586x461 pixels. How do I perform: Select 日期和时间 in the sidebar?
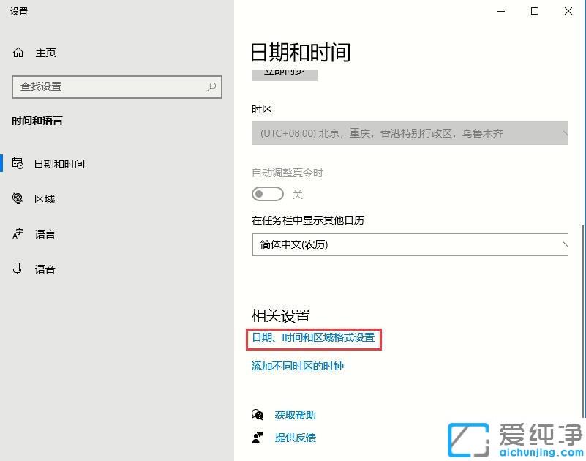pyautogui.click(x=59, y=163)
